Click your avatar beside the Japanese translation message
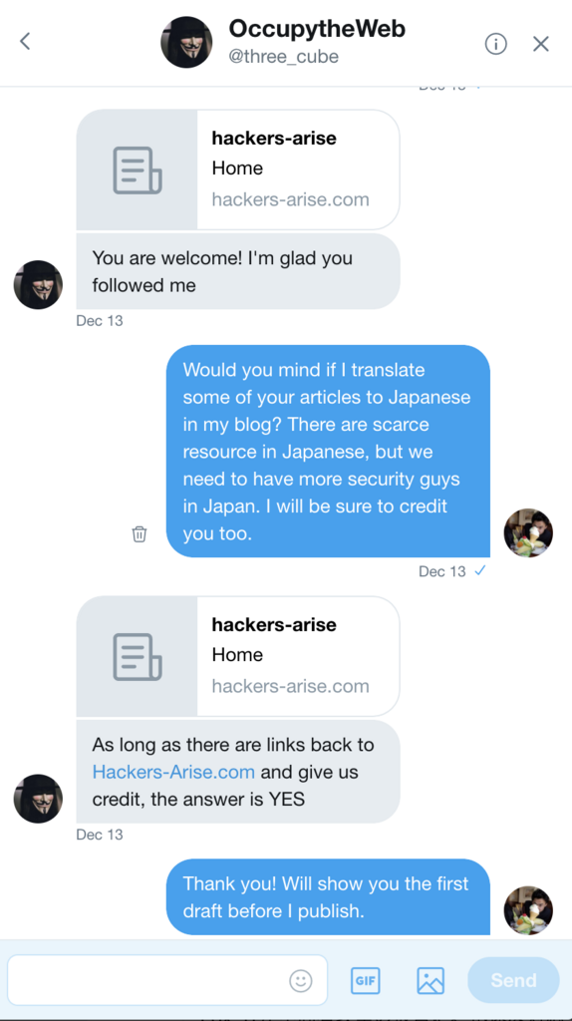 (x=528, y=533)
